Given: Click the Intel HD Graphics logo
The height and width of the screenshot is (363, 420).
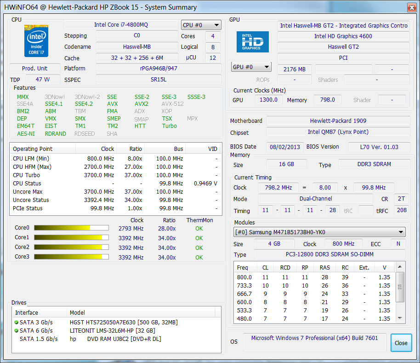Looking at the screenshot, I should coord(253,41).
